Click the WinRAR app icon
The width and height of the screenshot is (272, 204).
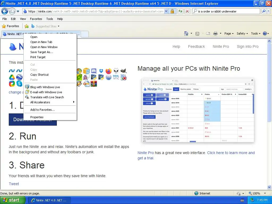(x=94, y=84)
